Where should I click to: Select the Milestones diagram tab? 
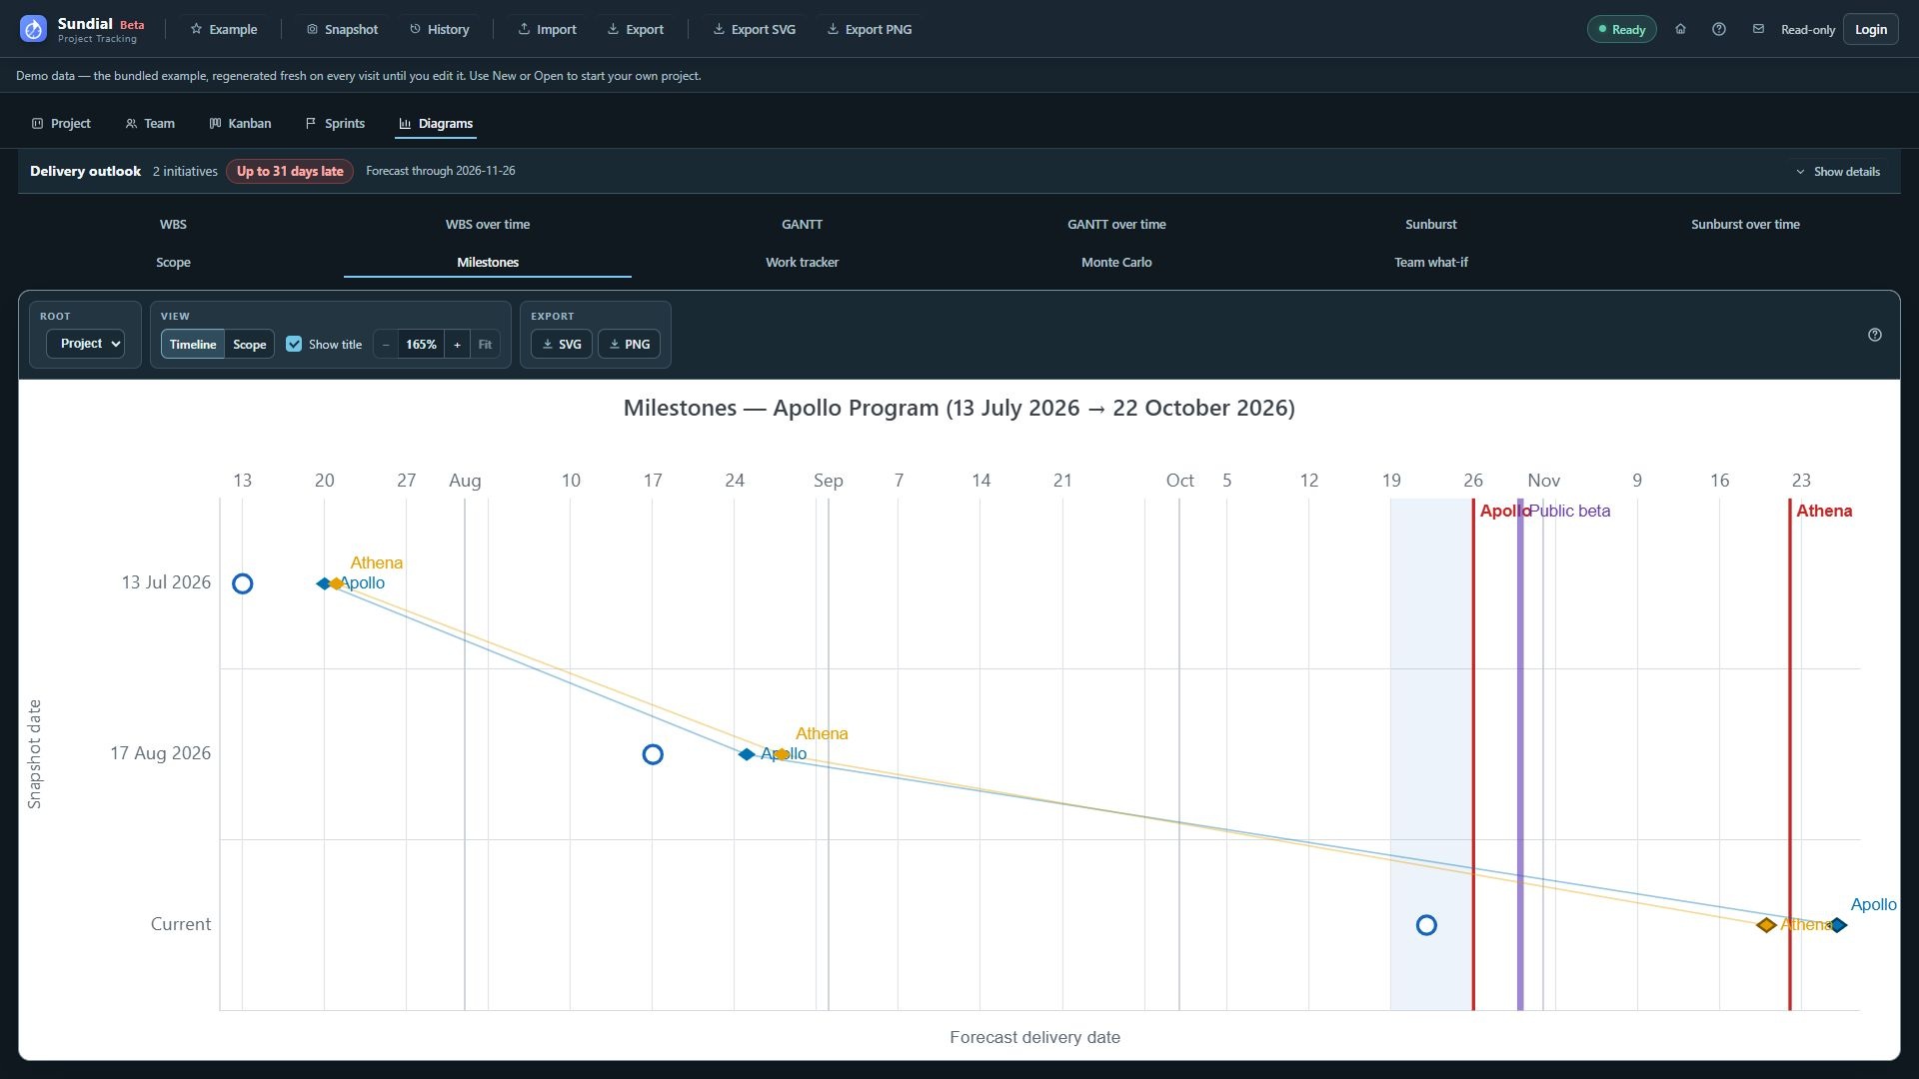click(x=488, y=263)
